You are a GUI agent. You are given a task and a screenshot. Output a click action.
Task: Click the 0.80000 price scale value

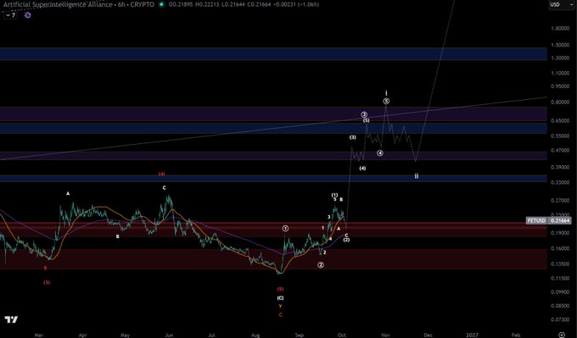click(x=560, y=103)
